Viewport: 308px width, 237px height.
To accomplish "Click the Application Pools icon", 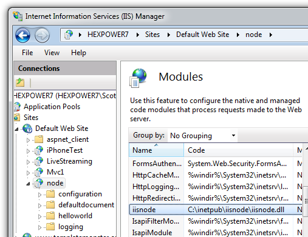I will coord(17,107).
